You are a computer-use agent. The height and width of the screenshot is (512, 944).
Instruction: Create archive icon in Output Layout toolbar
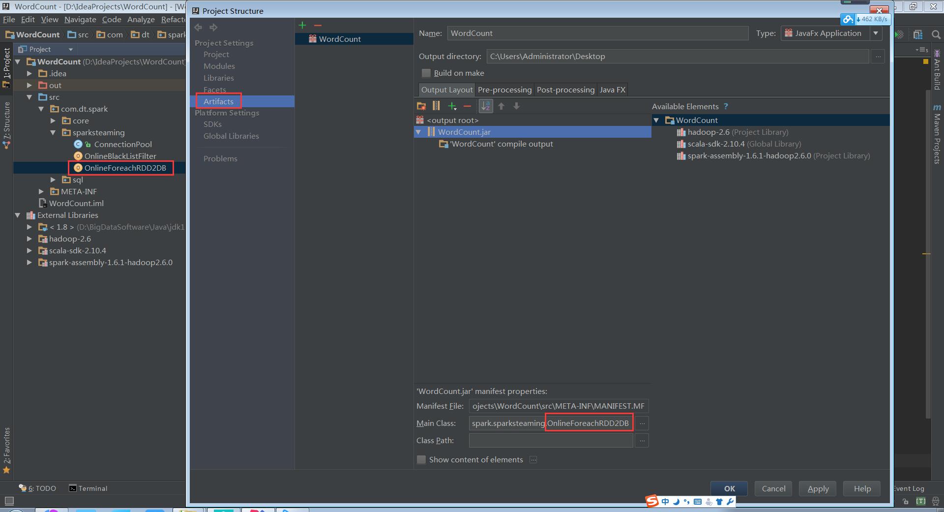pyautogui.click(x=436, y=106)
